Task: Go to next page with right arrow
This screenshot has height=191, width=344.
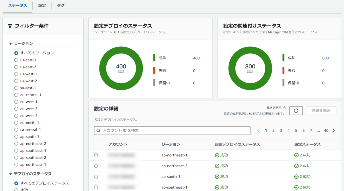Action: click(x=334, y=131)
